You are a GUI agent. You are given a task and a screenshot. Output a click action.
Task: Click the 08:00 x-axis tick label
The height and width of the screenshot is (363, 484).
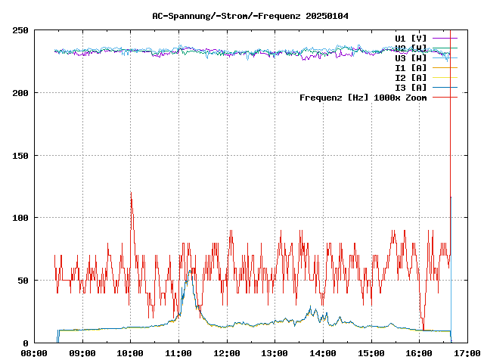pos(33,353)
